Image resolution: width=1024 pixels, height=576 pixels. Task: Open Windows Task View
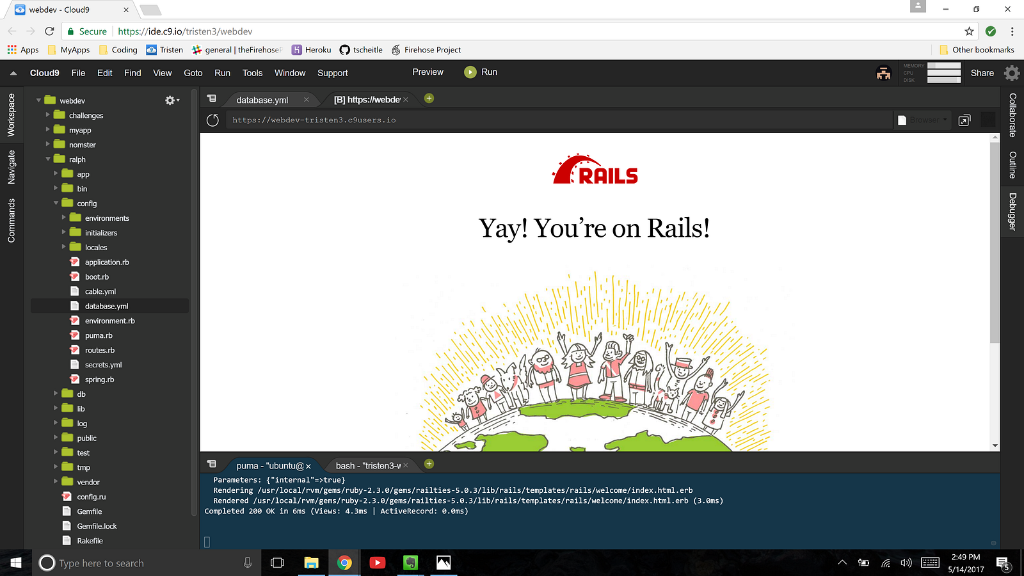pos(277,563)
